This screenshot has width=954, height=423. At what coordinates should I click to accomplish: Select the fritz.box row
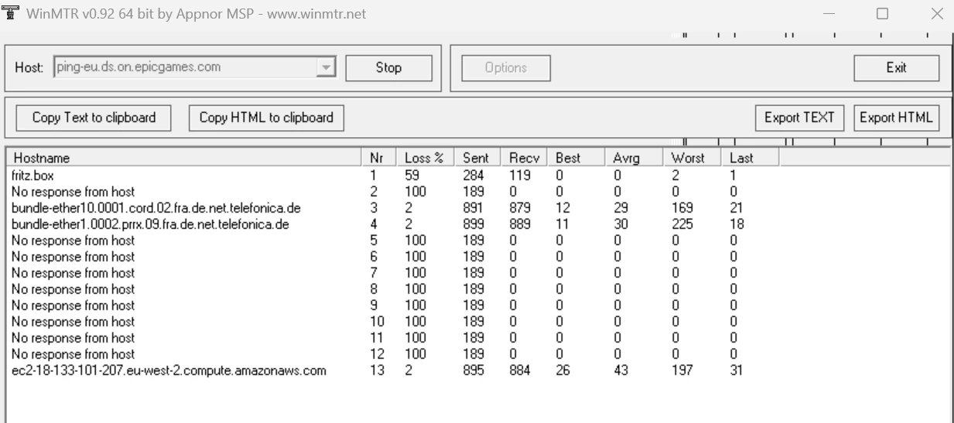pyautogui.click(x=392, y=176)
